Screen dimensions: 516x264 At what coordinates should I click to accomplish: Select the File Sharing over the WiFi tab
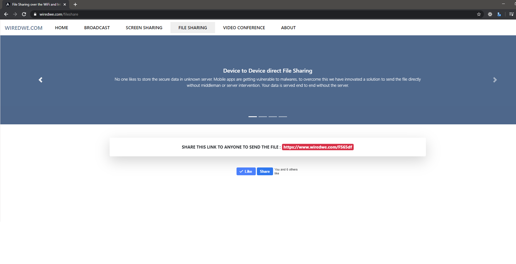pyautogui.click(x=36, y=4)
